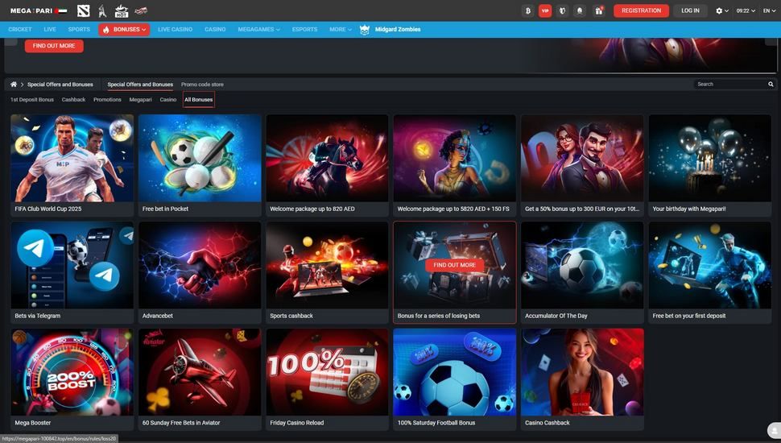This screenshot has height=443, width=781.
Task: Click the banner Find Out More button
Action: [54, 46]
